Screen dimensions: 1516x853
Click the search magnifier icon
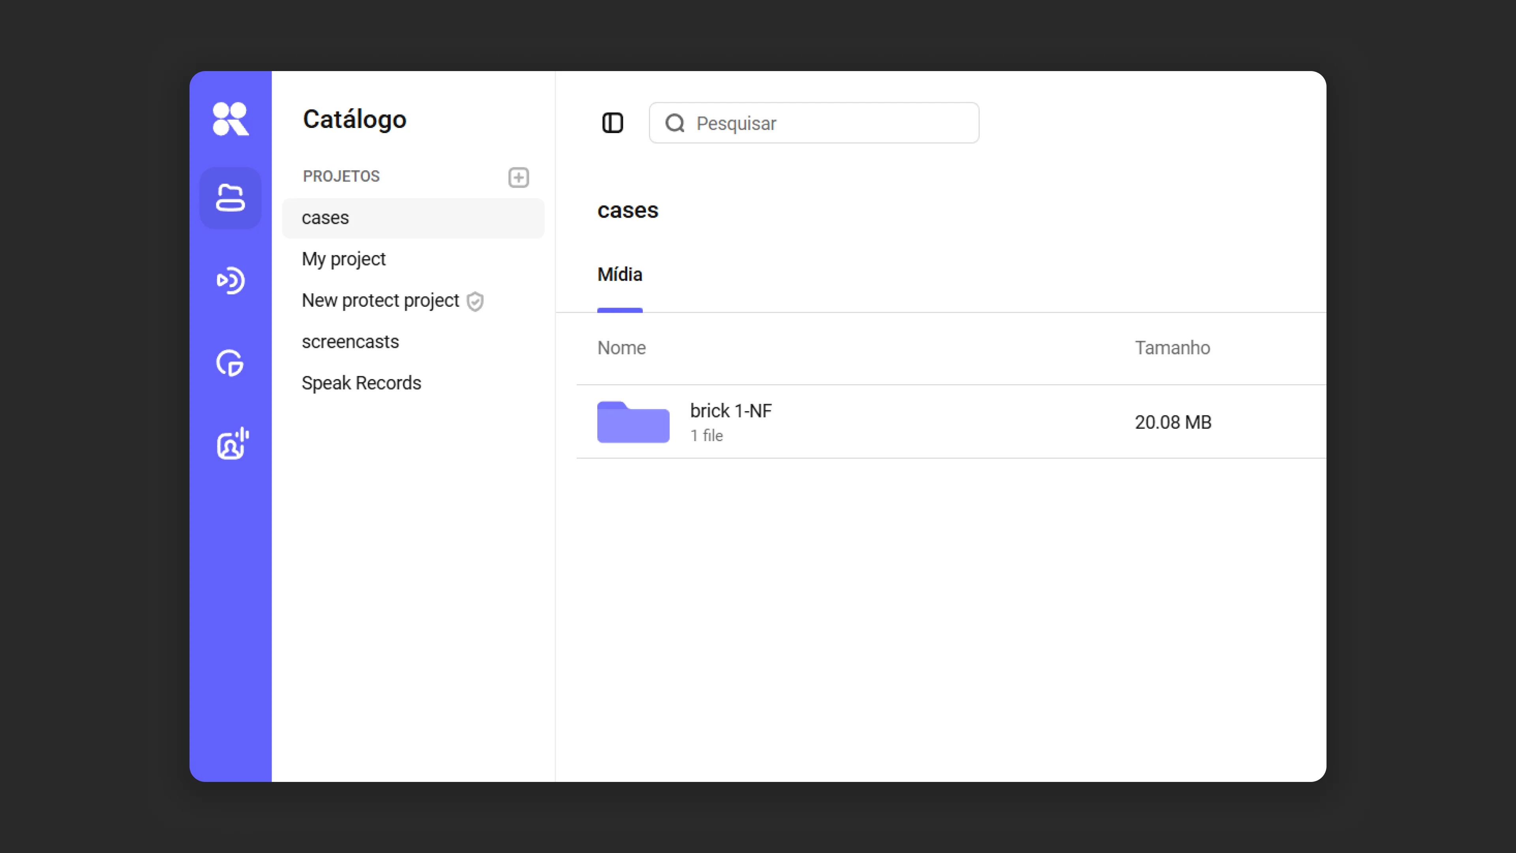[675, 123]
